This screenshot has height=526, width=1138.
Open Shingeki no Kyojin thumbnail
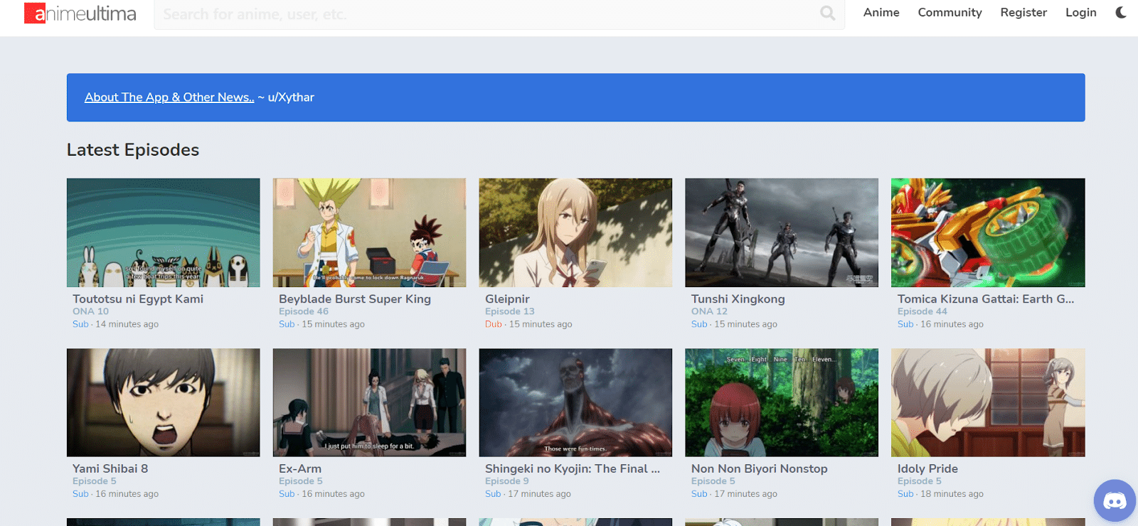click(575, 402)
